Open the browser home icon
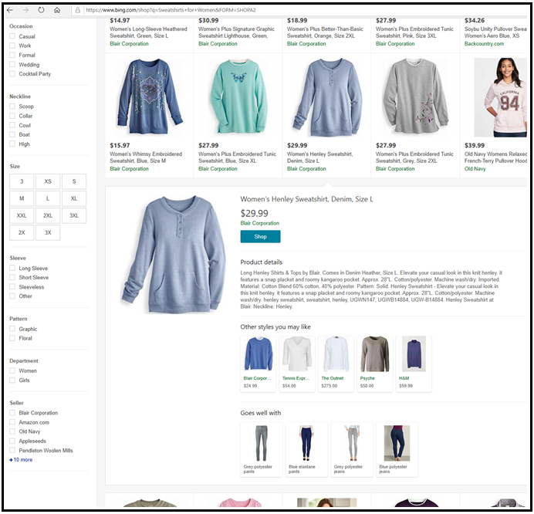The height and width of the screenshot is (514, 534). point(57,10)
